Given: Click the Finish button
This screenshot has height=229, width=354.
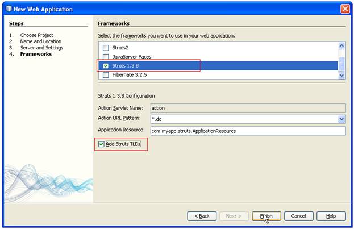Looking at the screenshot, I should click(x=266, y=216).
